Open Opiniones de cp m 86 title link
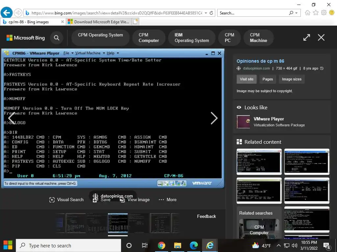This screenshot has height=252, width=337. 260,61
